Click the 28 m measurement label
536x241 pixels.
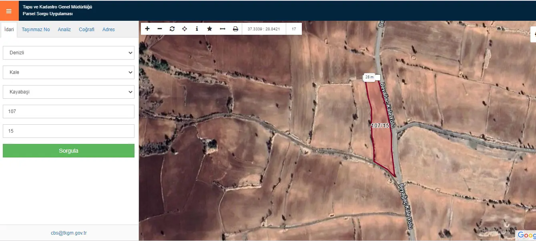369,77
